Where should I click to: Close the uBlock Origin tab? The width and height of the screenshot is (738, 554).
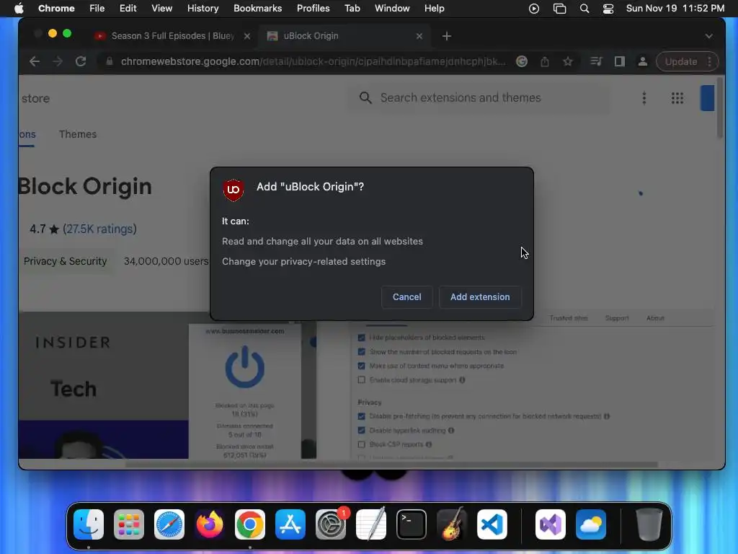pyautogui.click(x=419, y=36)
